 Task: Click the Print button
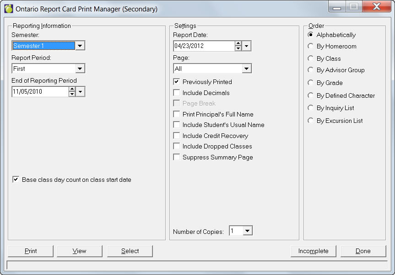(x=31, y=251)
